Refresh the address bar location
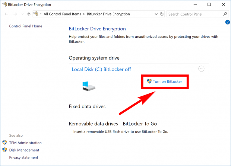 coord(162,14)
